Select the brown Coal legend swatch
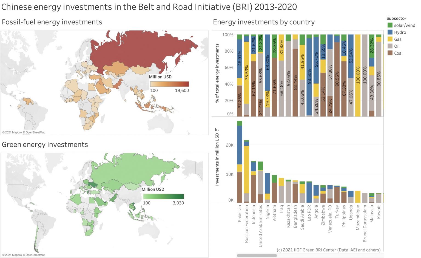Screen dimensions: 421x258 pos(390,53)
